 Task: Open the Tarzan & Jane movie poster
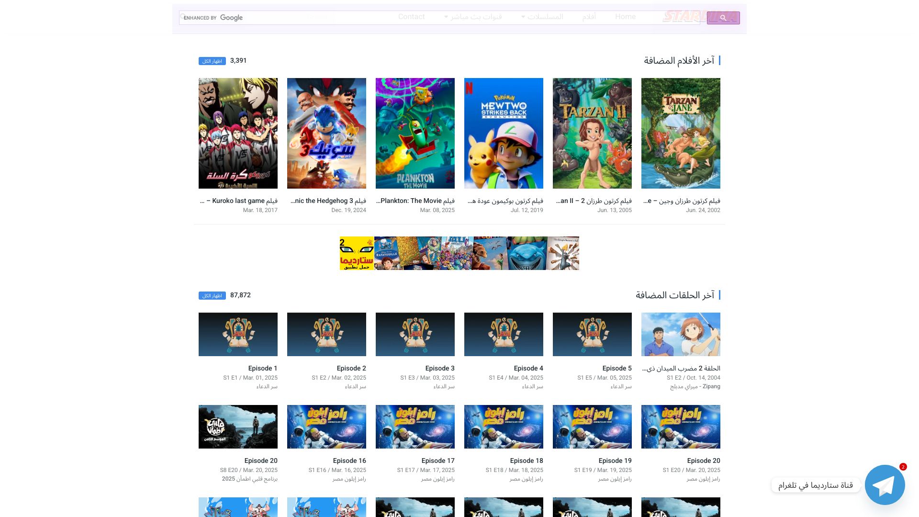click(x=681, y=133)
